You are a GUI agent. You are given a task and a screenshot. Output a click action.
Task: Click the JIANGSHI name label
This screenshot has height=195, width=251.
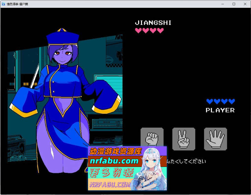pos(153,23)
